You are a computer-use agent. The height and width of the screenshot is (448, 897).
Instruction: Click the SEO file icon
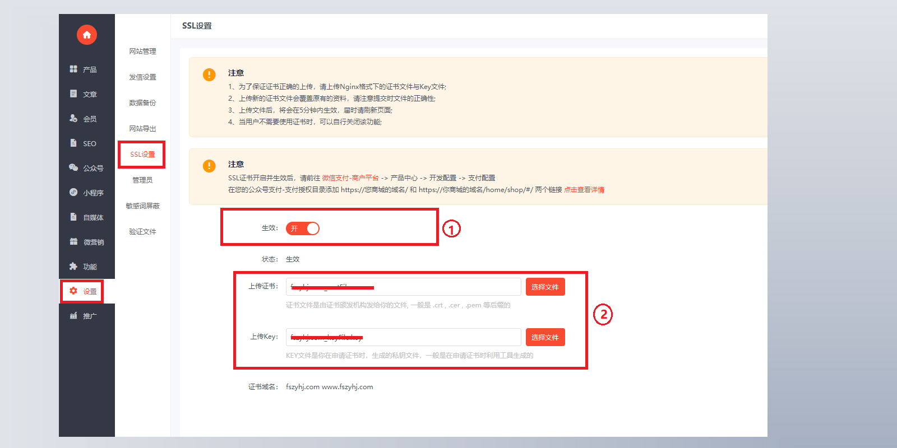[x=73, y=143]
